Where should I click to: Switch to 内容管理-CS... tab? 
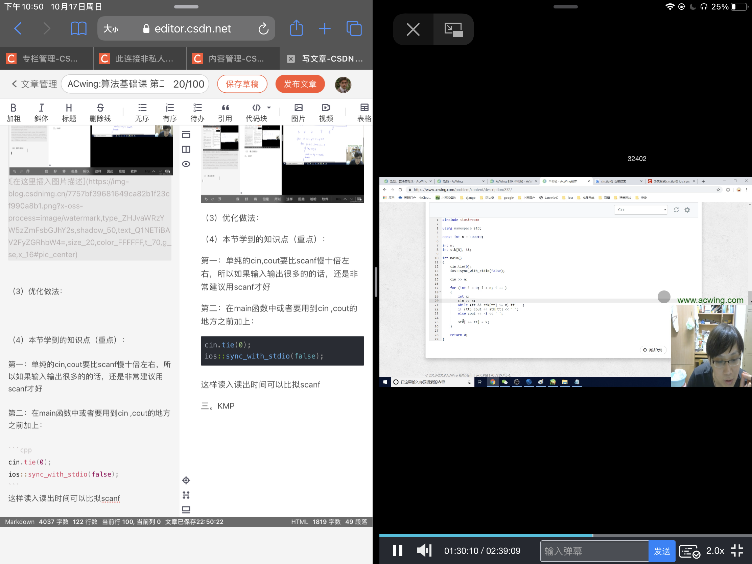click(233, 58)
